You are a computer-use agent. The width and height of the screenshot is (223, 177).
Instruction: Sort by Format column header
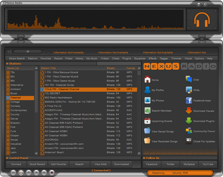(x=131, y=68)
